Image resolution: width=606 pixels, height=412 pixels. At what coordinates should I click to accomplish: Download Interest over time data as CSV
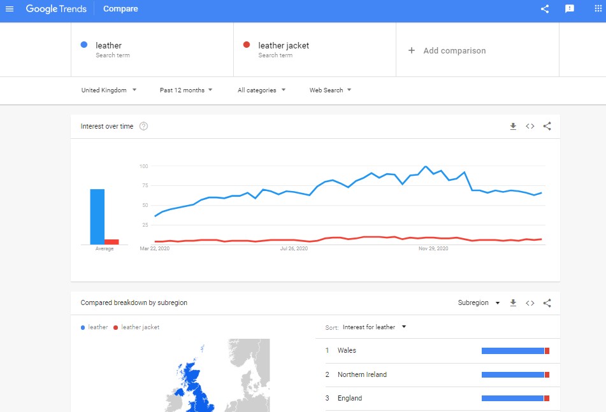(x=513, y=126)
